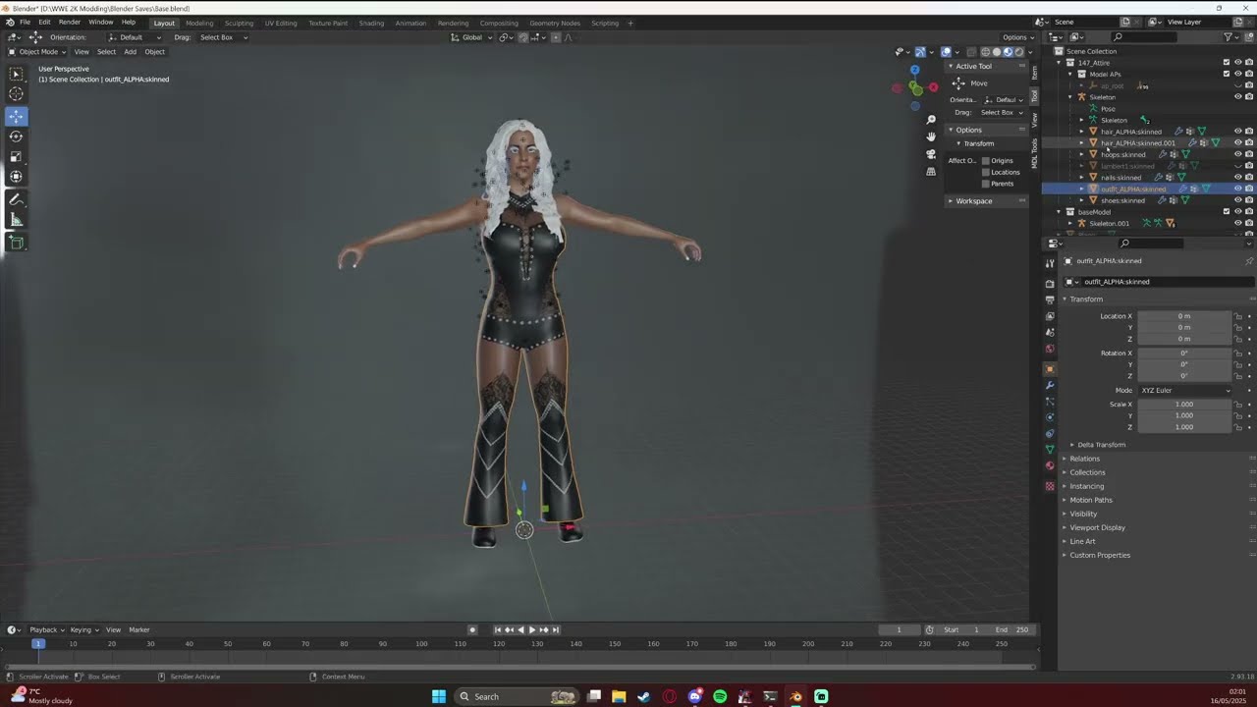Open the viewport Options button
Screen dimensions: 1257x707
pyautogui.click(x=1017, y=37)
